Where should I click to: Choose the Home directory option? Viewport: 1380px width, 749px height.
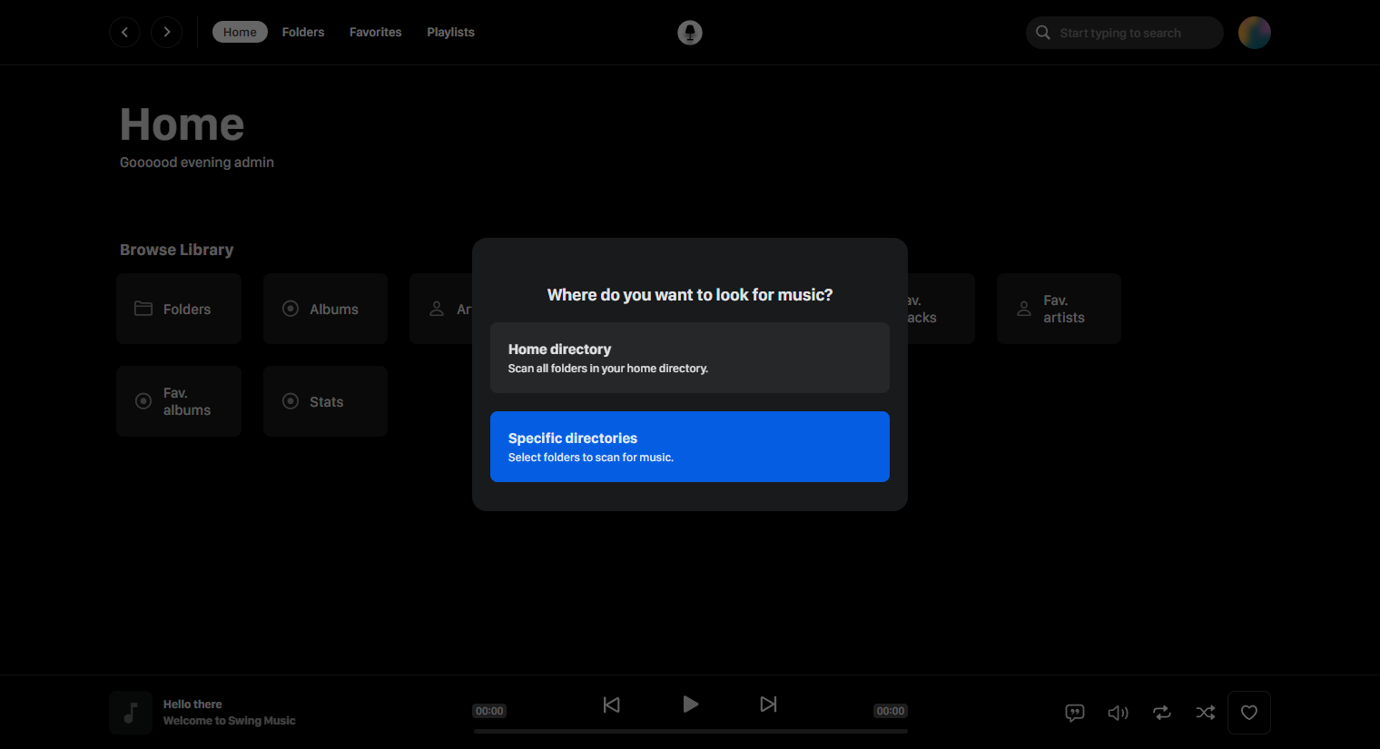pos(690,358)
